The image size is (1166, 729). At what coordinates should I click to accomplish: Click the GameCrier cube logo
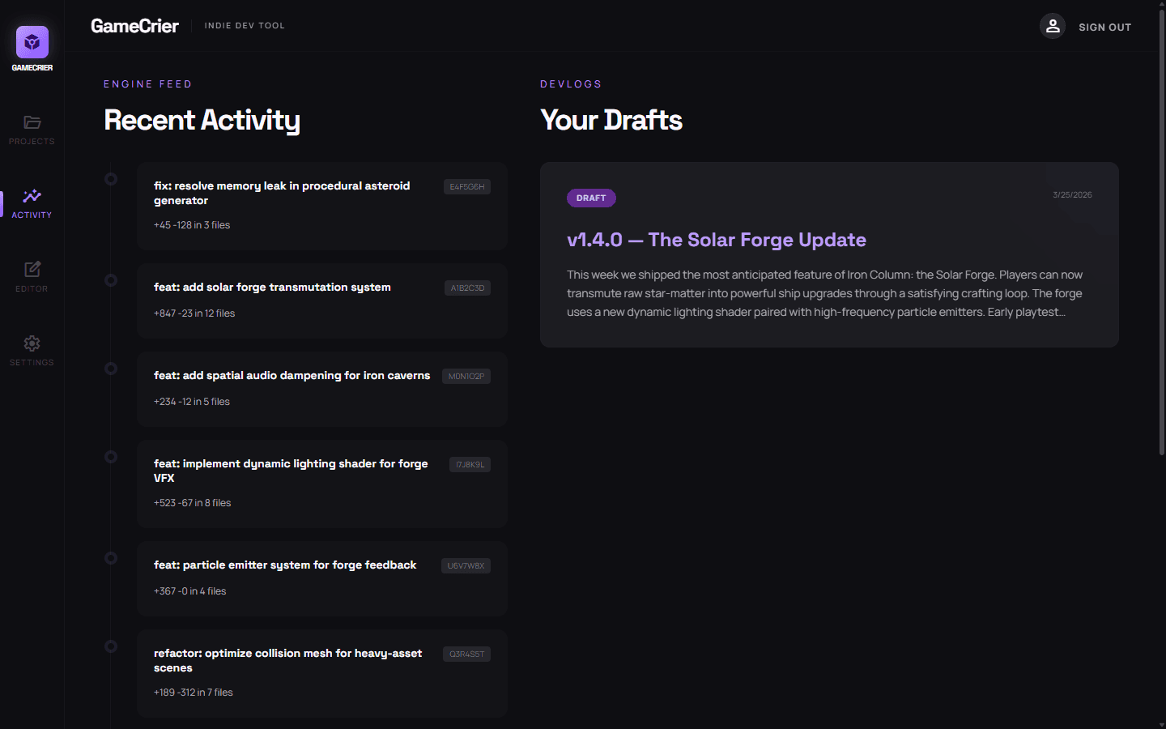tap(32, 40)
